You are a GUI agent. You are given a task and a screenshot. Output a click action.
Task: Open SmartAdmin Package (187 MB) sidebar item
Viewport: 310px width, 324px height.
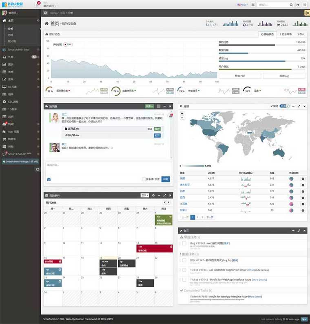pyautogui.click(x=20, y=162)
